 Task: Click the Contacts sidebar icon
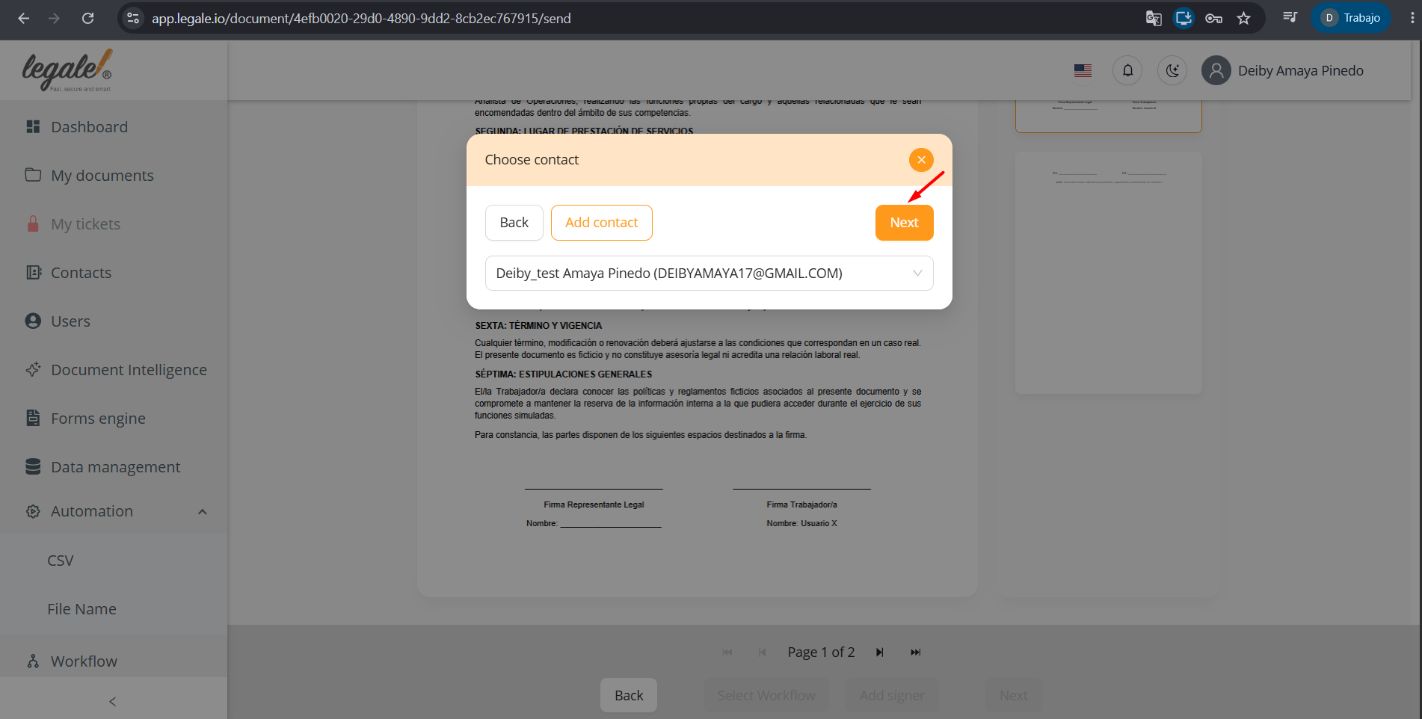34,272
